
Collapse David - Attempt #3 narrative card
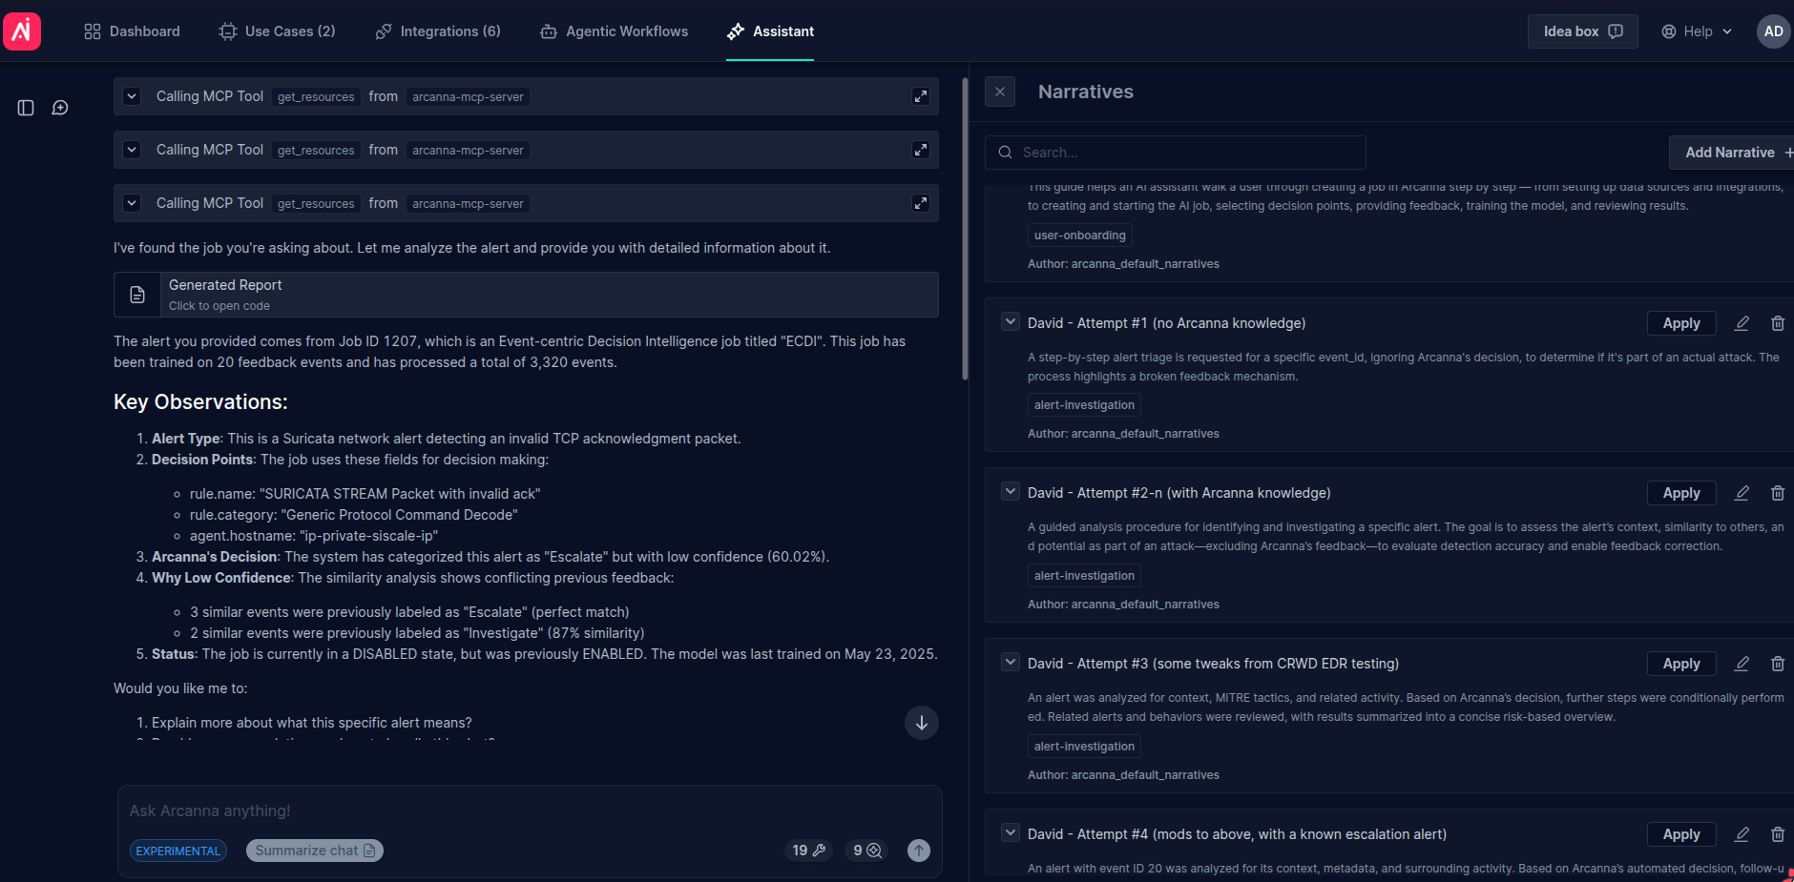[1010, 662]
